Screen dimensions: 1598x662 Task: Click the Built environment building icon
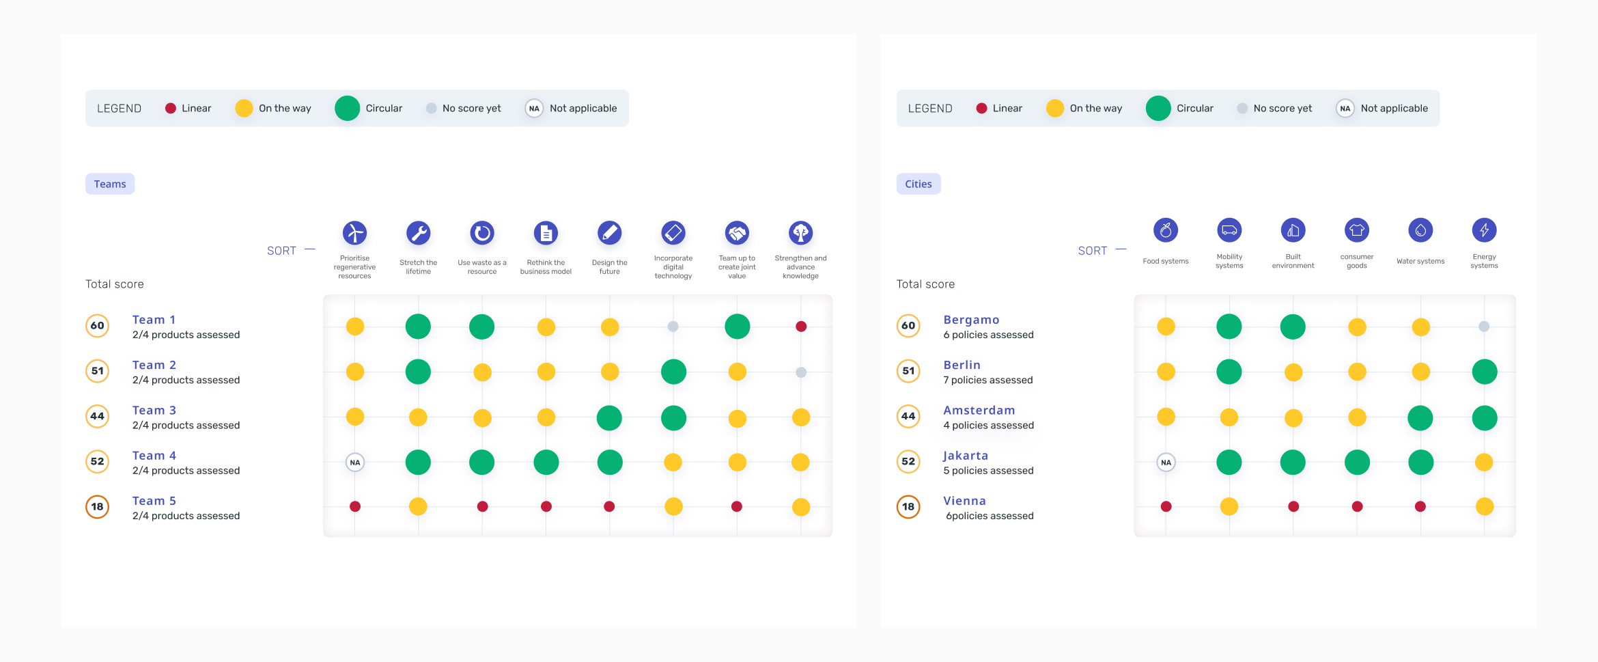[1293, 230]
